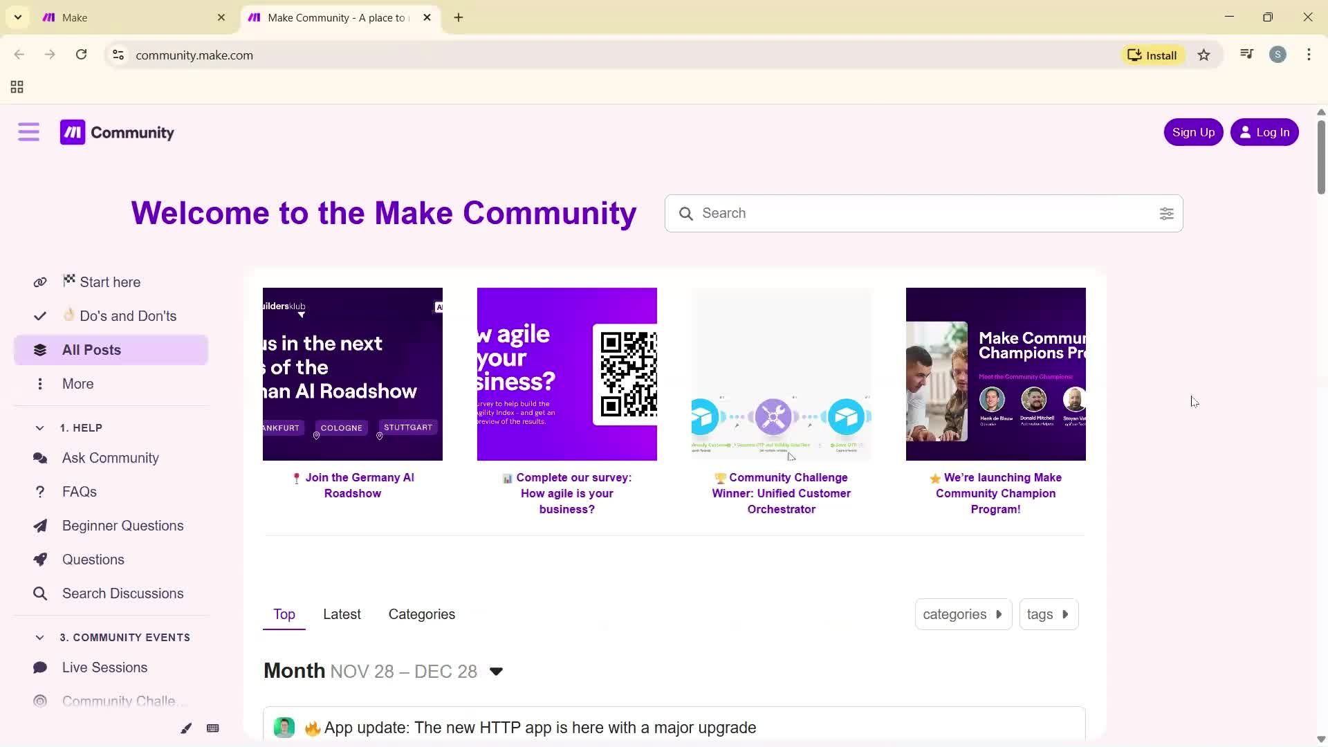Click the Search Discussions magnifier icon
This screenshot has height=747, width=1328.
pos(40,593)
